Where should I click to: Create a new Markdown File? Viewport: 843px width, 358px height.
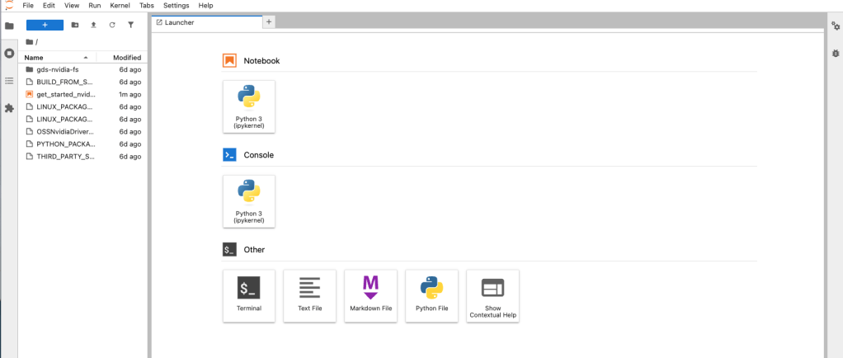[370, 295]
